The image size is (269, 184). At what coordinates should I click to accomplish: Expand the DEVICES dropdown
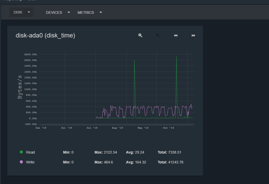point(58,12)
